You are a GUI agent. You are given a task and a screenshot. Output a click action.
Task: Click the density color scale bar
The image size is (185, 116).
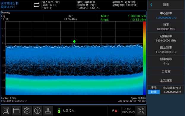point(144,58)
